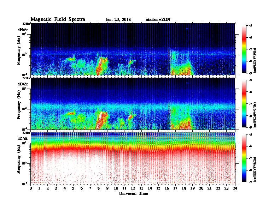This screenshot has width=280, height=216.
Task: Click the "dH/dt" panel label
Action: [x=23, y=30]
